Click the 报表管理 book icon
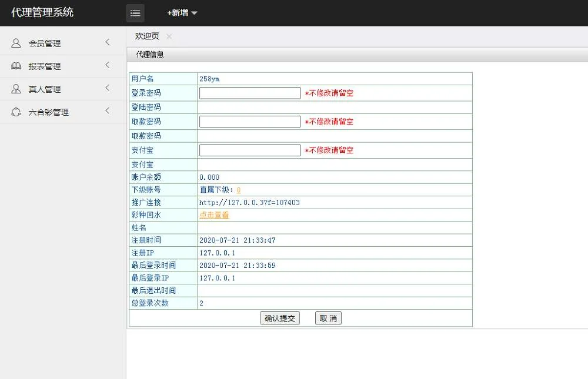Viewport: 588px width, 379px height. coord(16,66)
